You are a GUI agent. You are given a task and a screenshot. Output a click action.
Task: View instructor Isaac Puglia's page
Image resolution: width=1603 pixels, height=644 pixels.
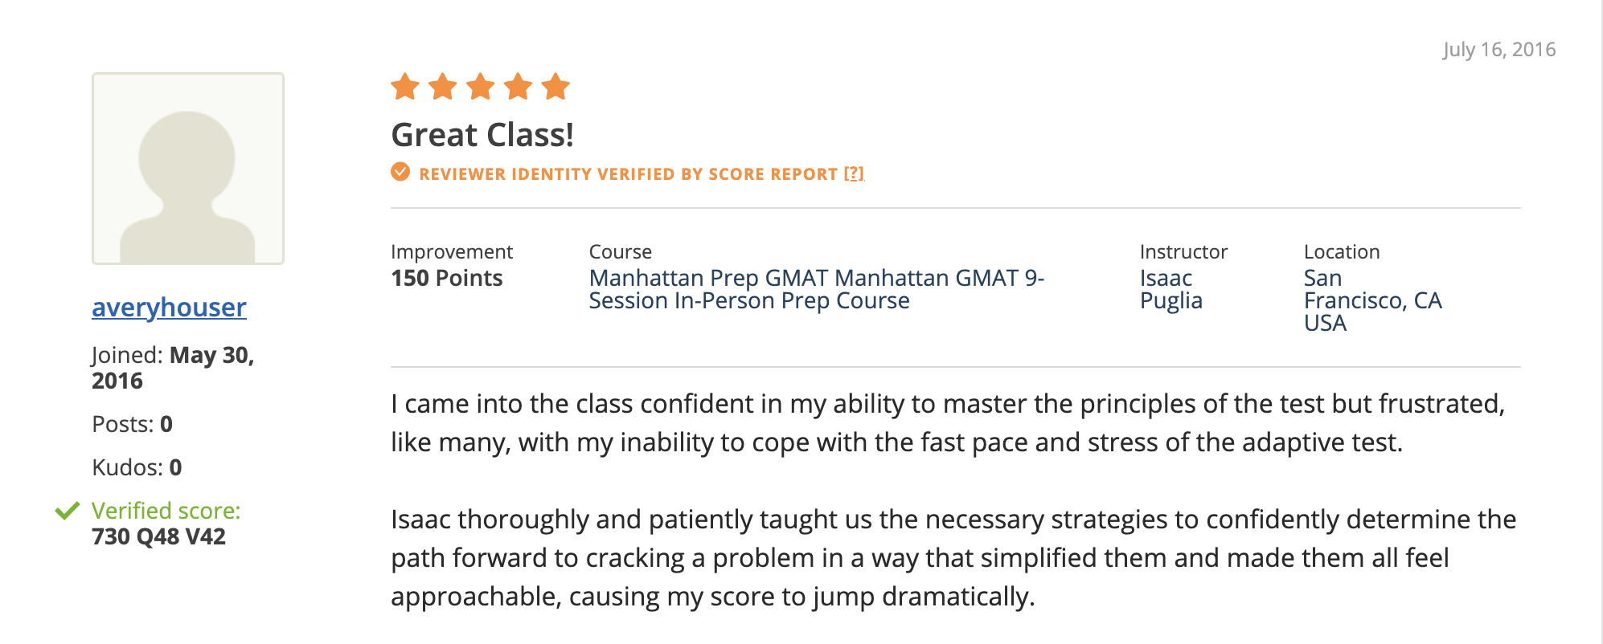(x=1170, y=289)
